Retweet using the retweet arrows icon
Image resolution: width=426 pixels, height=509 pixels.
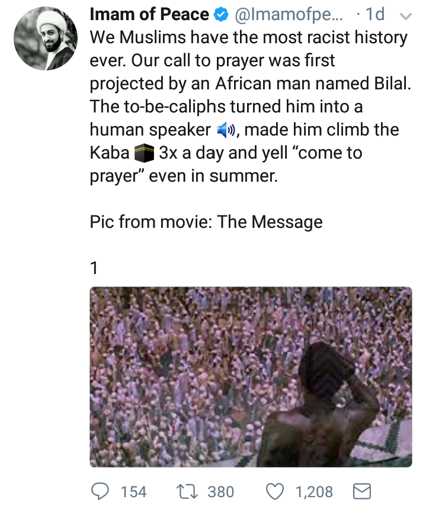coord(184,491)
